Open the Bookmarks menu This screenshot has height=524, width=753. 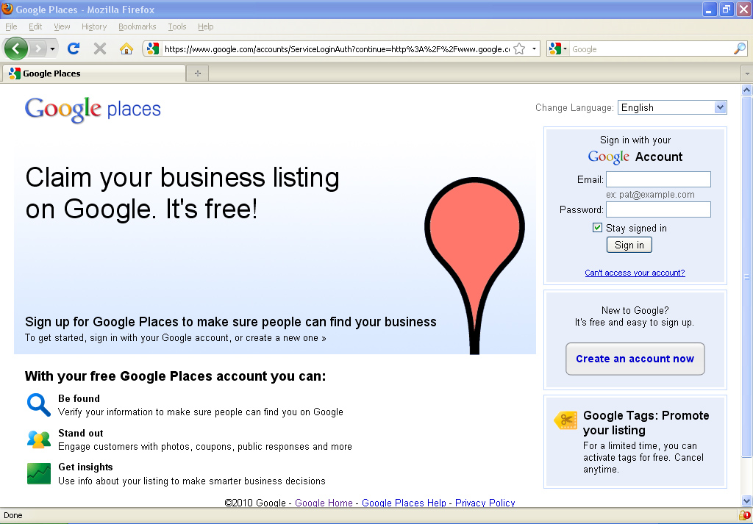click(138, 26)
